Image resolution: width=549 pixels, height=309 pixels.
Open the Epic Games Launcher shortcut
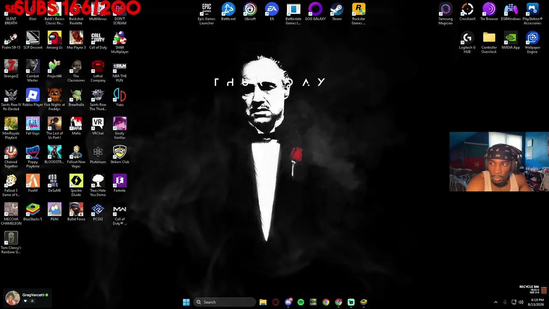point(206,14)
